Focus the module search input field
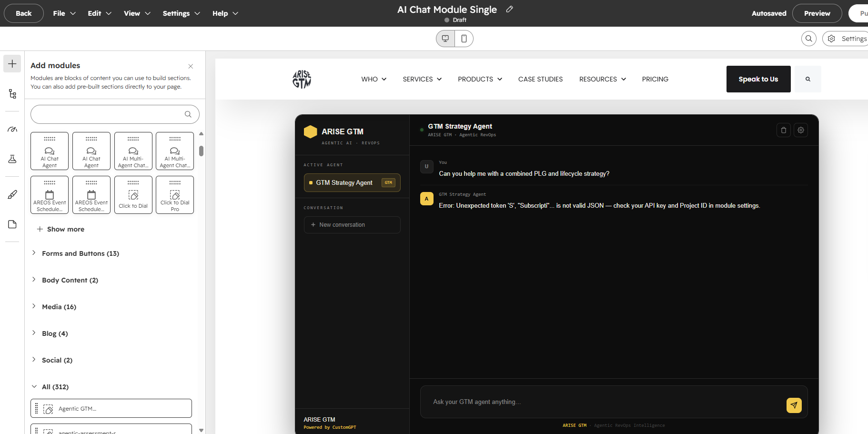This screenshot has width=868, height=434. point(115,114)
